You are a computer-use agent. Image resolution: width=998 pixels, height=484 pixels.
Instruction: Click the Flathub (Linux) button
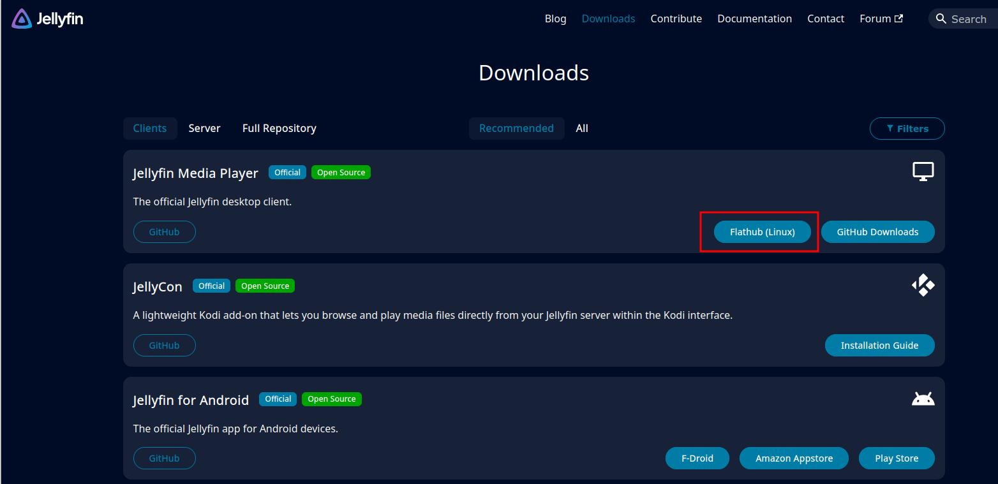click(x=762, y=232)
